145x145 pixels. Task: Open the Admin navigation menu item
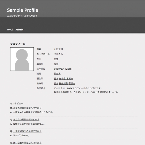click(19, 30)
